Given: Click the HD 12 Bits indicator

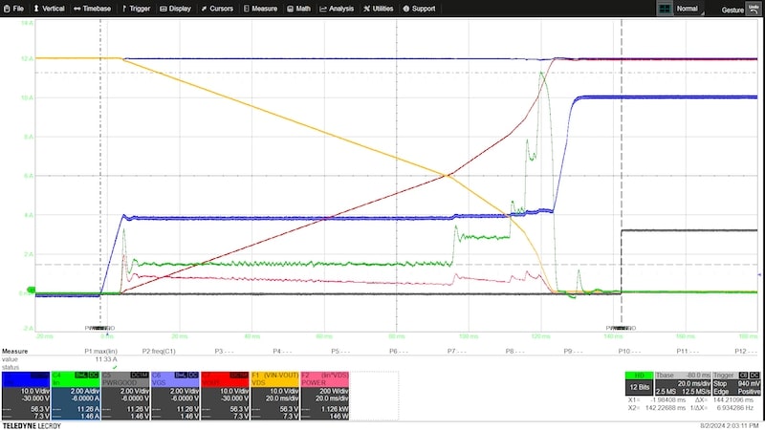Looking at the screenshot, I should point(639,383).
